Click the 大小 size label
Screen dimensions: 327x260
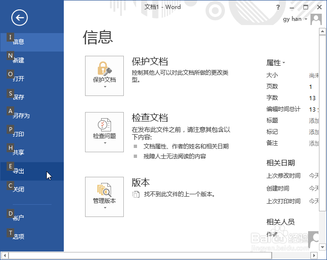tap(272, 75)
